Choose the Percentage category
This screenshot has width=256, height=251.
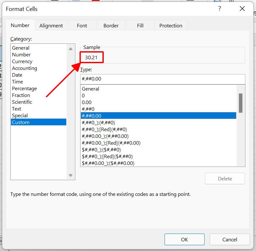tap(25, 89)
